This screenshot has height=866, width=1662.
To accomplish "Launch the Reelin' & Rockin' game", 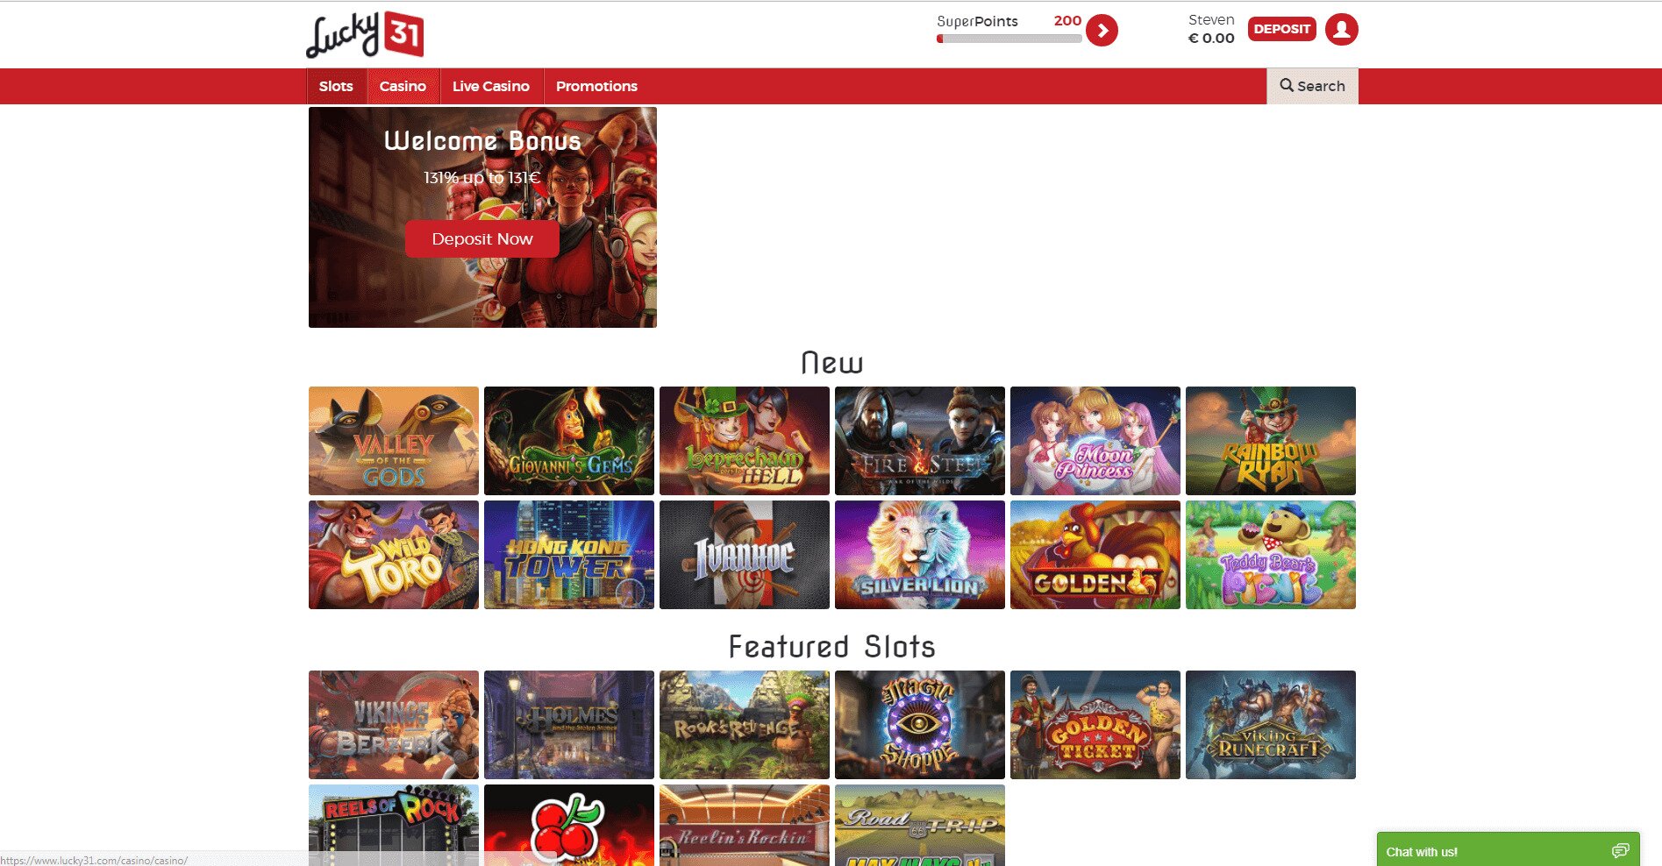I will tap(745, 825).
